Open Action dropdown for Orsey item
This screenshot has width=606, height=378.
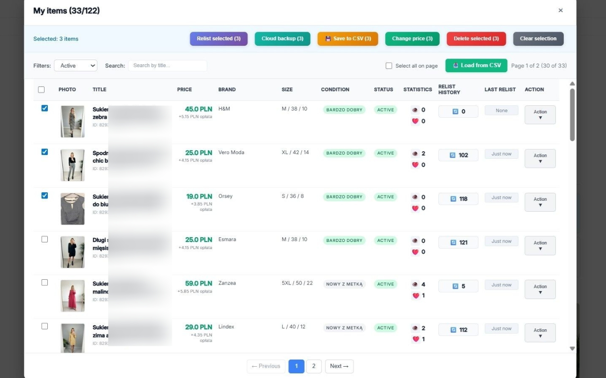click(540, 202)
